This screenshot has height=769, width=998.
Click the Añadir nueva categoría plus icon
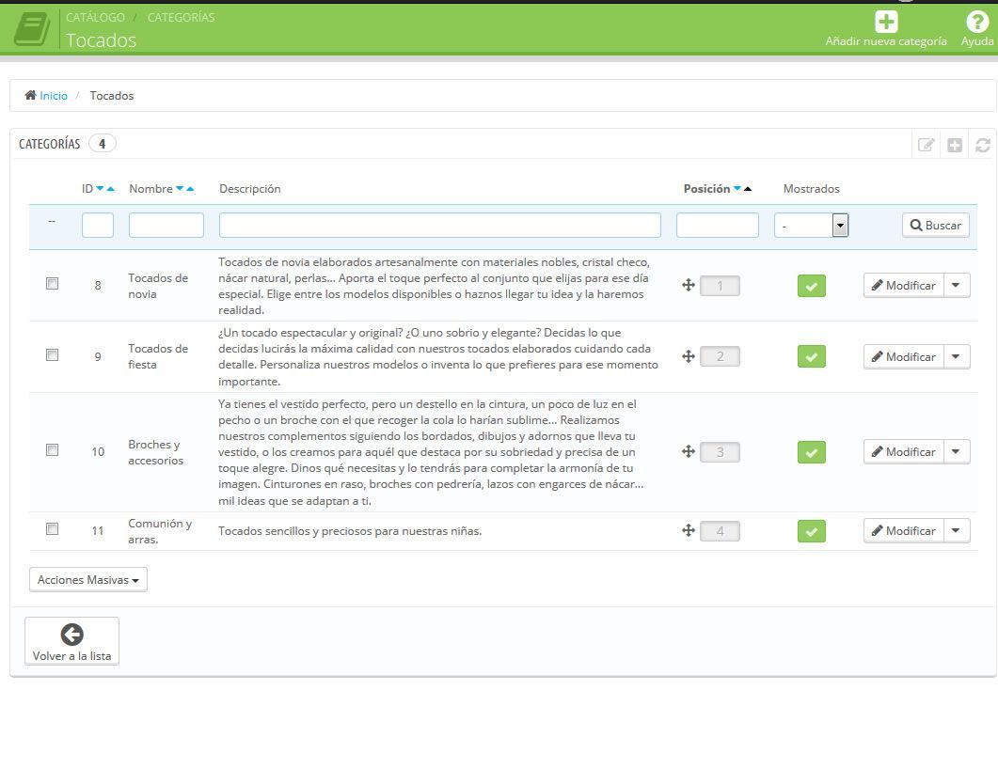tap(886, 21)
